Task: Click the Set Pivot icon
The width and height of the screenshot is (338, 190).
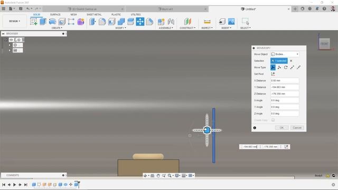Action: (x=273, y=74)
